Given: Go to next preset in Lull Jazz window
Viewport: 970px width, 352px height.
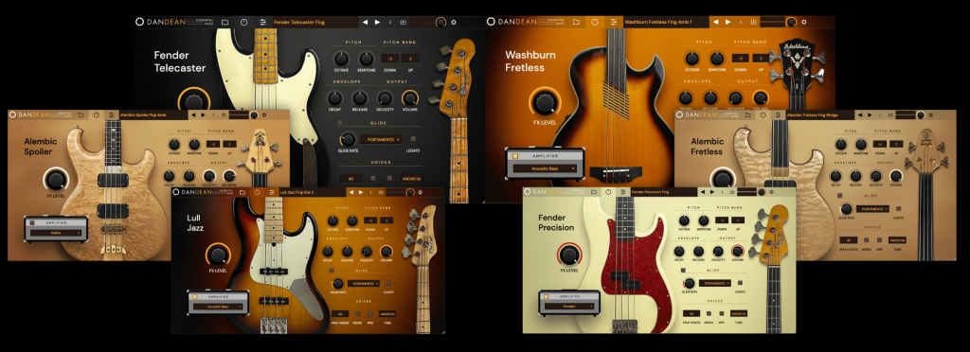Looking at the screenshot, I should (x=361, y=192).
